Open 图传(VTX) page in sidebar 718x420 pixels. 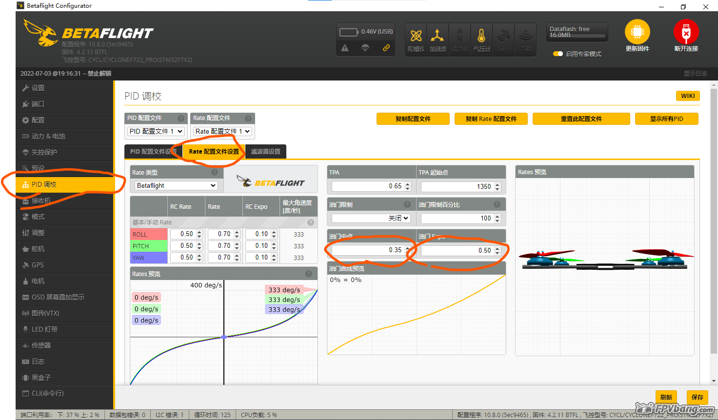[x=65, y=313]
